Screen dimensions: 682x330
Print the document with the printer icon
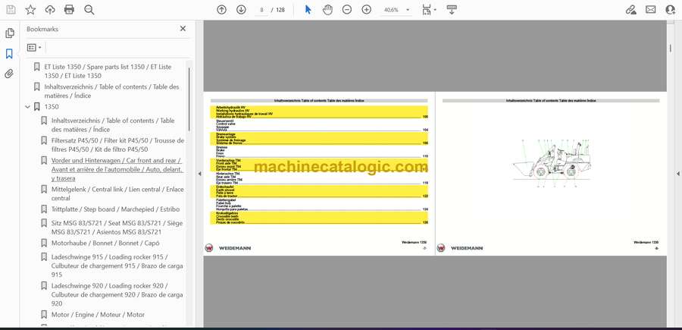tap(69, 10)
